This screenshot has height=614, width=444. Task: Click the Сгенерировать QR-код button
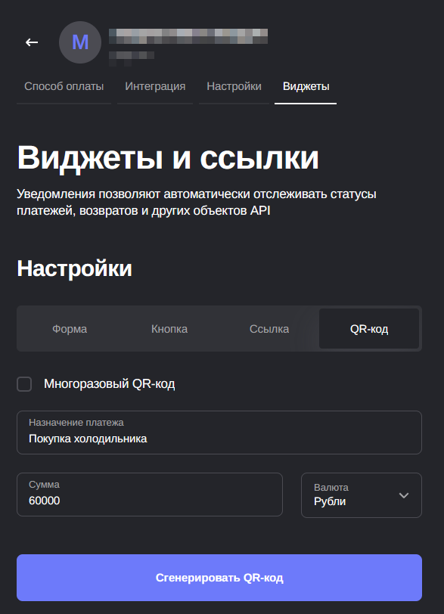click(x=219, y=578)
